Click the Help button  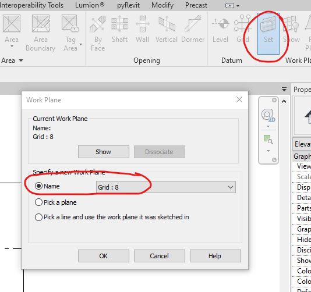point(215,256)
